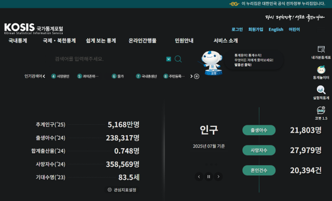Switch to the English site
The width and height of the screenshot is (332, 201).
(x=276, y=29)
